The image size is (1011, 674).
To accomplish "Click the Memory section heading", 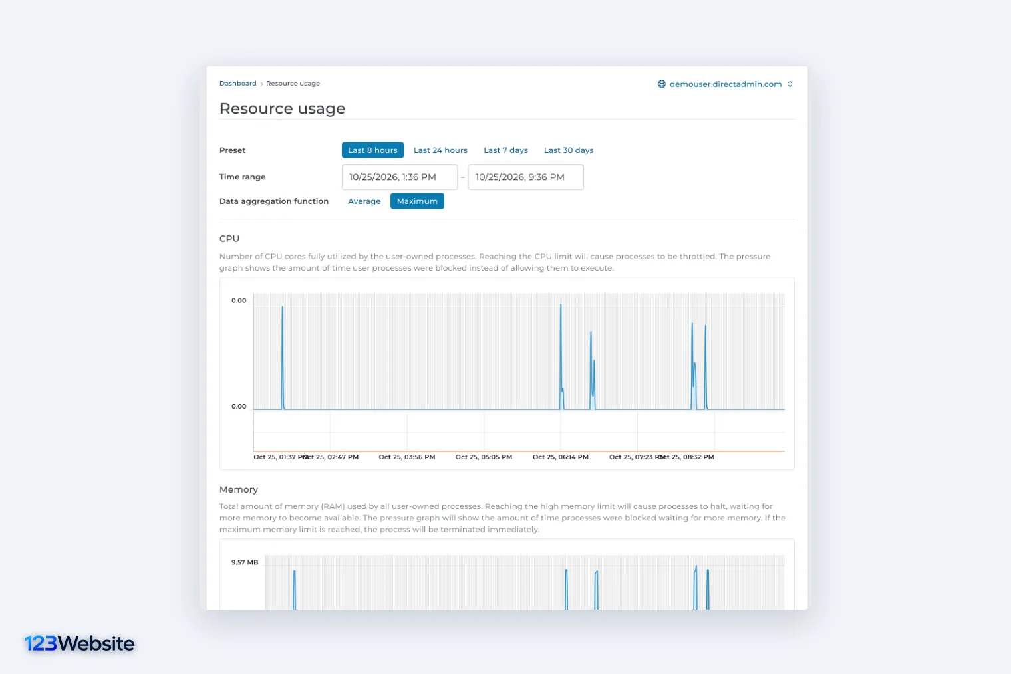I will pos(239,489).
